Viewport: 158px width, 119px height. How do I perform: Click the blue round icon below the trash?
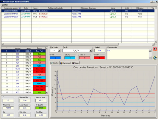point(155,58)
